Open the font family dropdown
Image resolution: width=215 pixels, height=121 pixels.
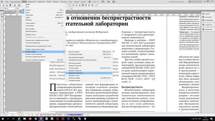tap(14, 8)
